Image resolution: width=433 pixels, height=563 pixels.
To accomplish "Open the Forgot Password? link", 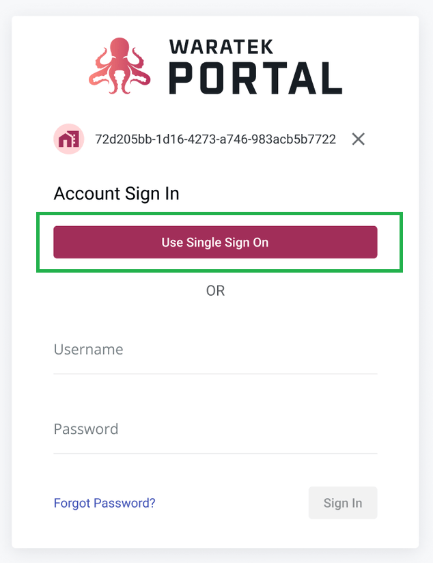I will (104, 503).
